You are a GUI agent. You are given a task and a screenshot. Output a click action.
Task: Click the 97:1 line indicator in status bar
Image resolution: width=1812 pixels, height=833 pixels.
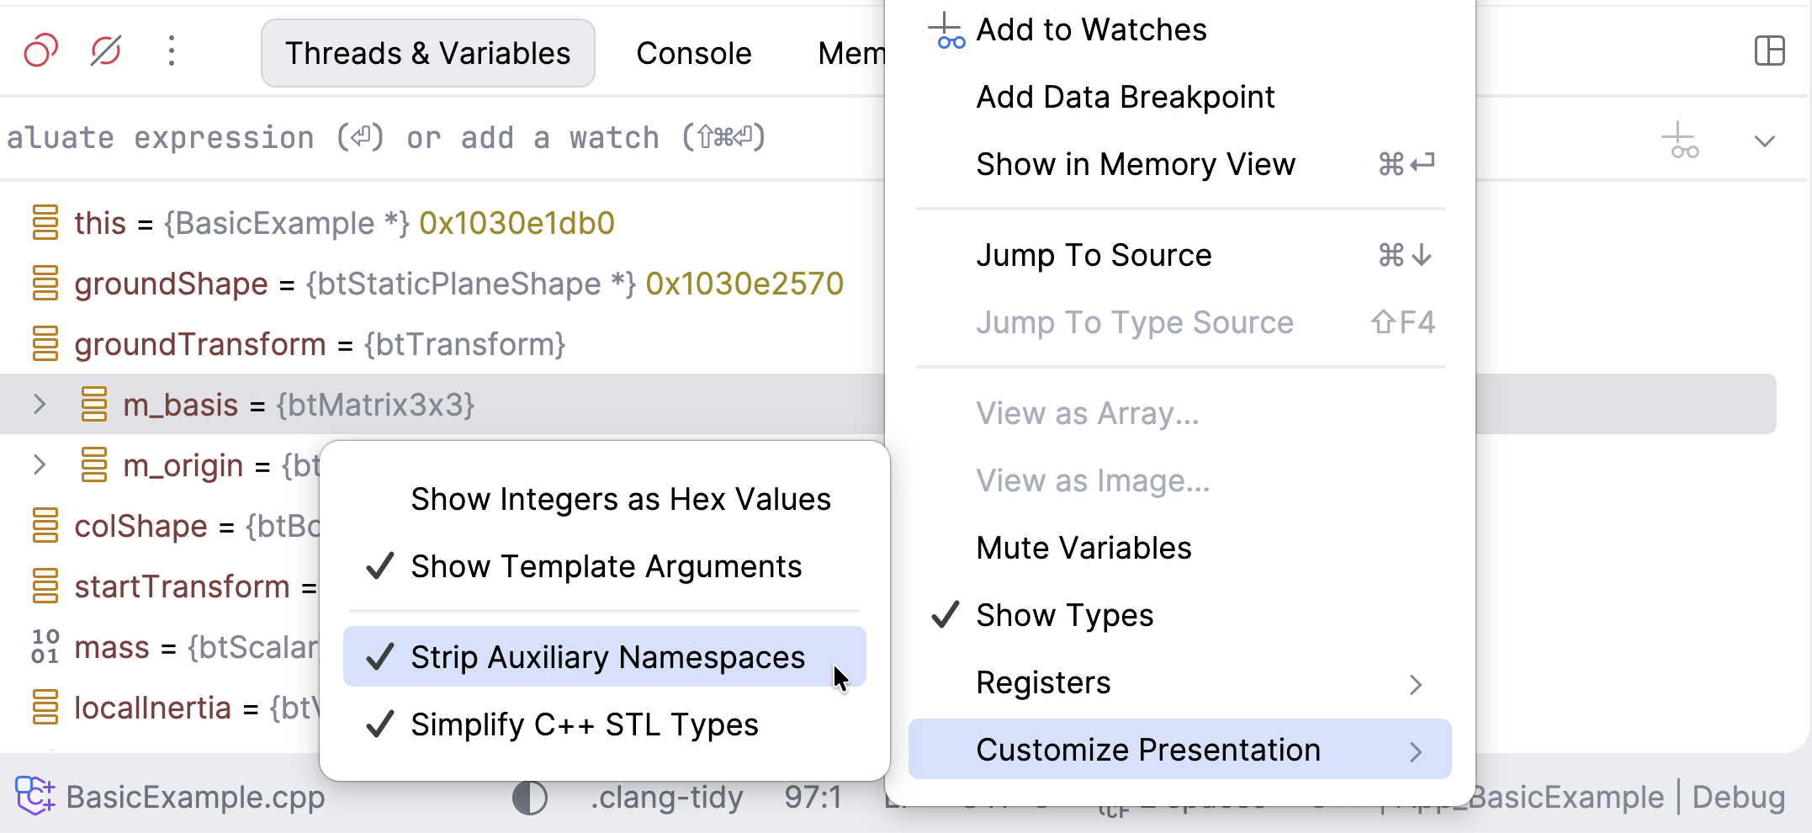[x=812, y=796]
